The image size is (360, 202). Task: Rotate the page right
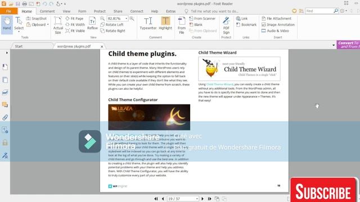coord(112,31)
